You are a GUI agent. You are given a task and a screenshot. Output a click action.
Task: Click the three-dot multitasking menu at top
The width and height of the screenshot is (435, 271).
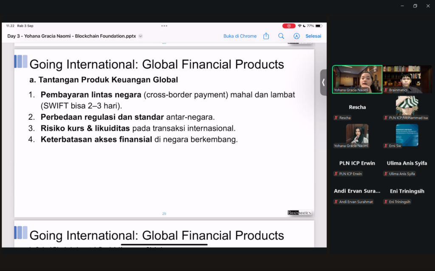point(164,26)
